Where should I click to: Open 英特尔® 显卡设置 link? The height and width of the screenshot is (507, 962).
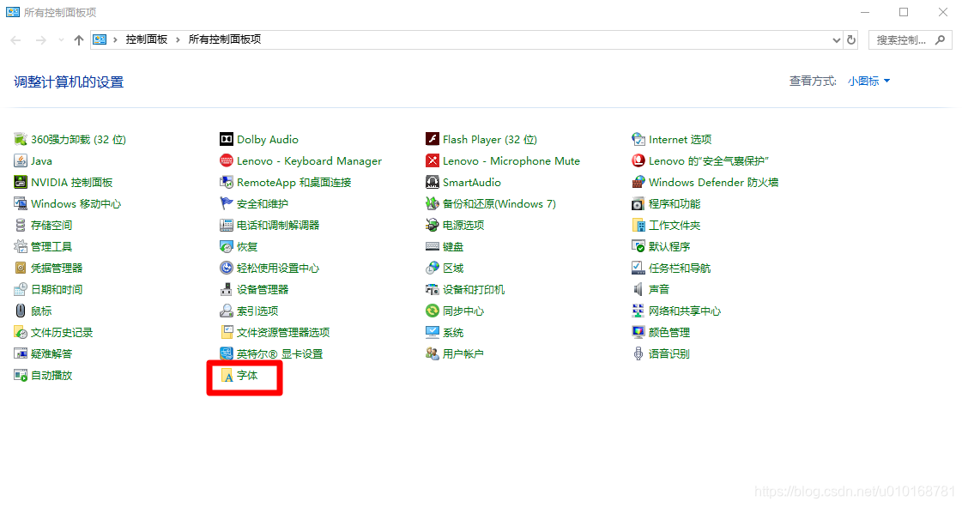[280, 353]
